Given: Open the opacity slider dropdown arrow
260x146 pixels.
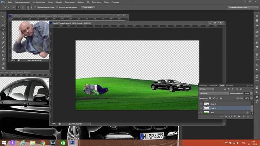Looking at the screenshot, I should tap(251, 94).
